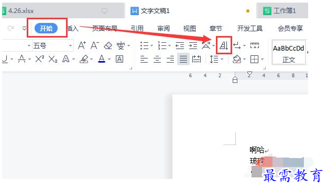The image size is (327, 192).
Task: Click the highlighter pen icon
Action: tap(84, 59)
